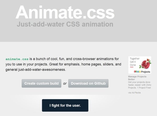The height and width of the screenshot is (116, 157).
Task: Click the text 'general just-add-water-awesomeness.'
Action: click(x=36, y=69)
